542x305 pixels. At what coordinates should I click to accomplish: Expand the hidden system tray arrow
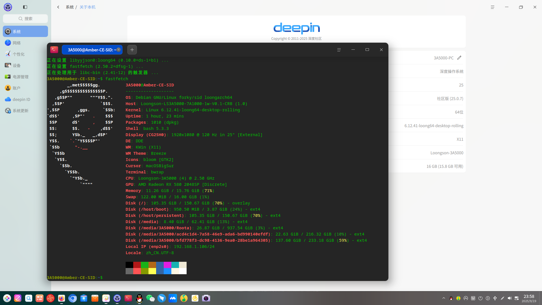click(x=443, y=298)
